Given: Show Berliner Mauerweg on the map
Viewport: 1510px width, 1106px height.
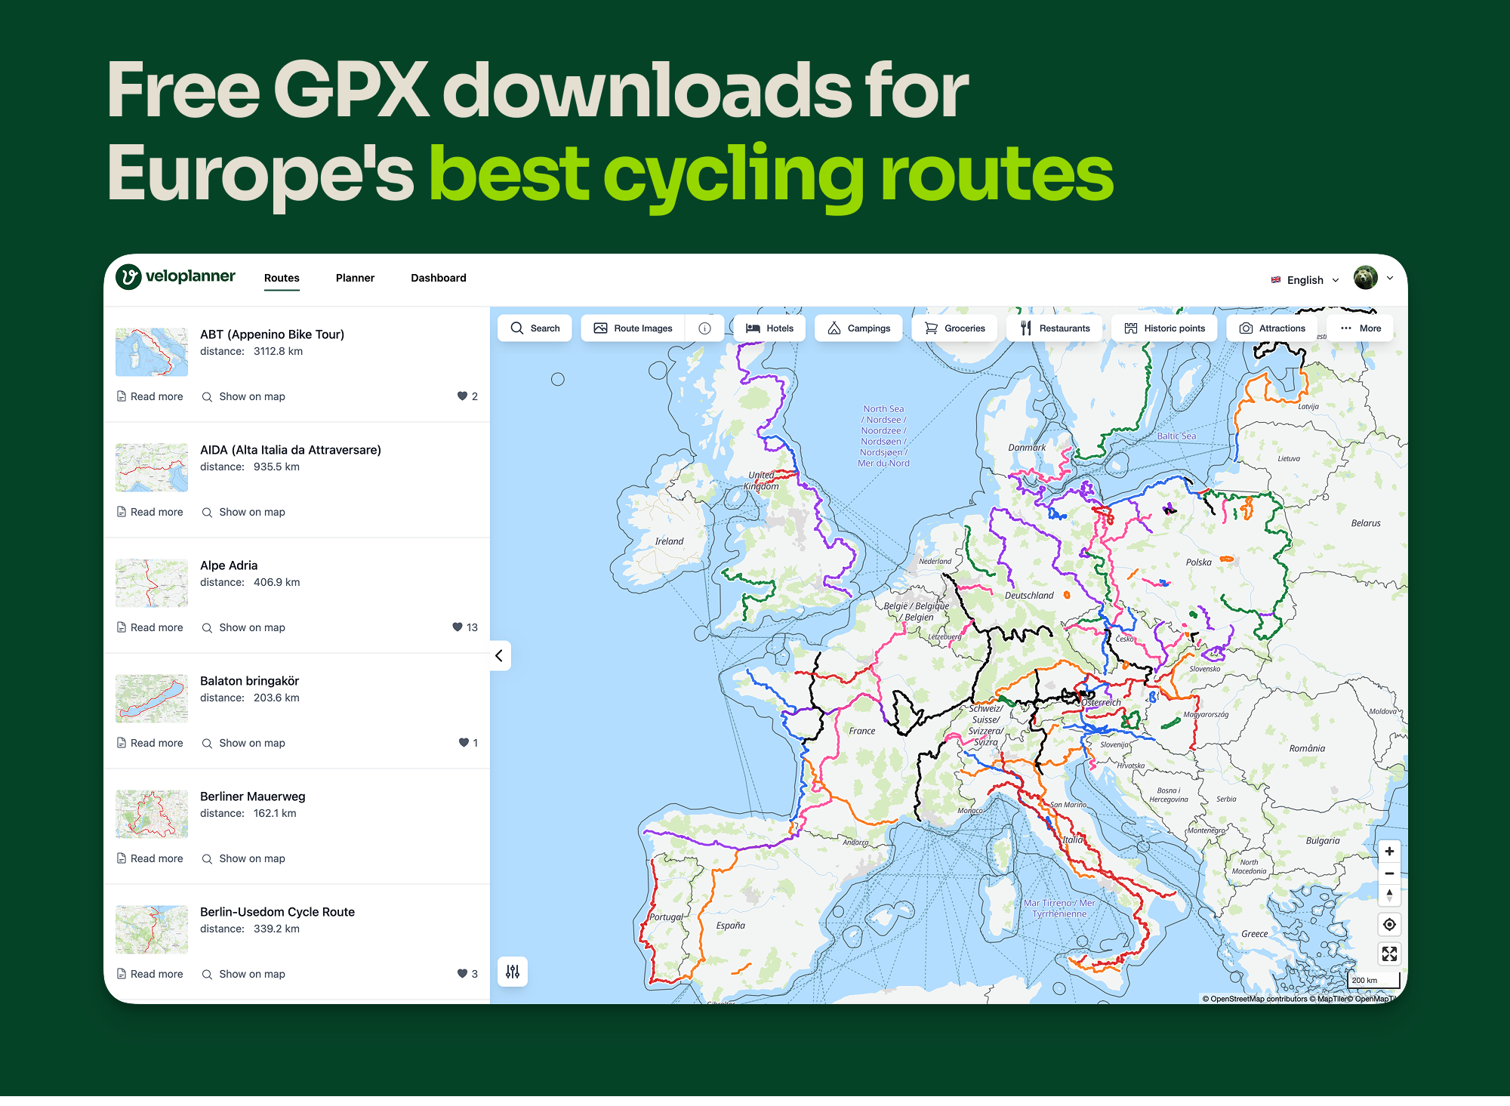Looking at the screenshot, I should click(244, 858).
